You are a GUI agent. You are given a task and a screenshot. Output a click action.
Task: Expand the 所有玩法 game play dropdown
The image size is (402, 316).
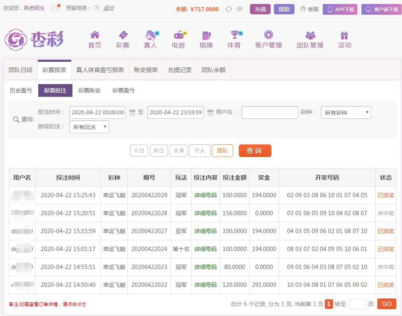pyautogui.click(x=89, y=127)
